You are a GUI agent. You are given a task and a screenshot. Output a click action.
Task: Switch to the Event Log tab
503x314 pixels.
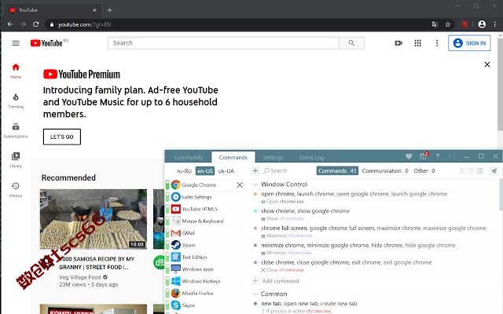click(x=311, y=157)
